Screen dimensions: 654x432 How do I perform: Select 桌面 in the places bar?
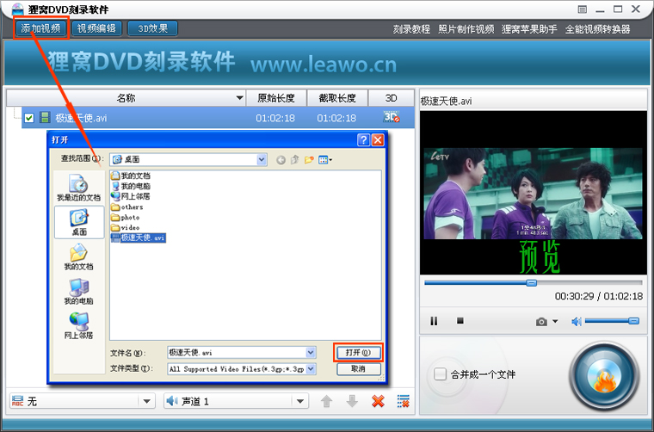[79, 222]
